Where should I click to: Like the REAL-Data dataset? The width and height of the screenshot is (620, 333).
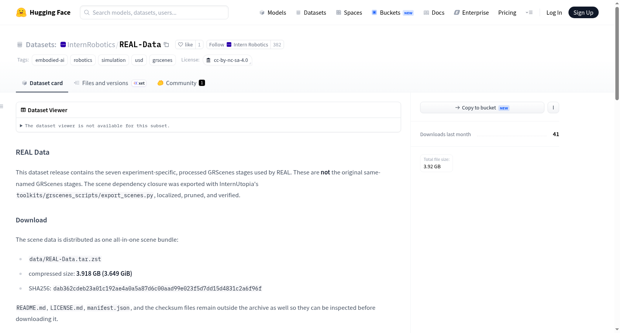coord(185,44)
